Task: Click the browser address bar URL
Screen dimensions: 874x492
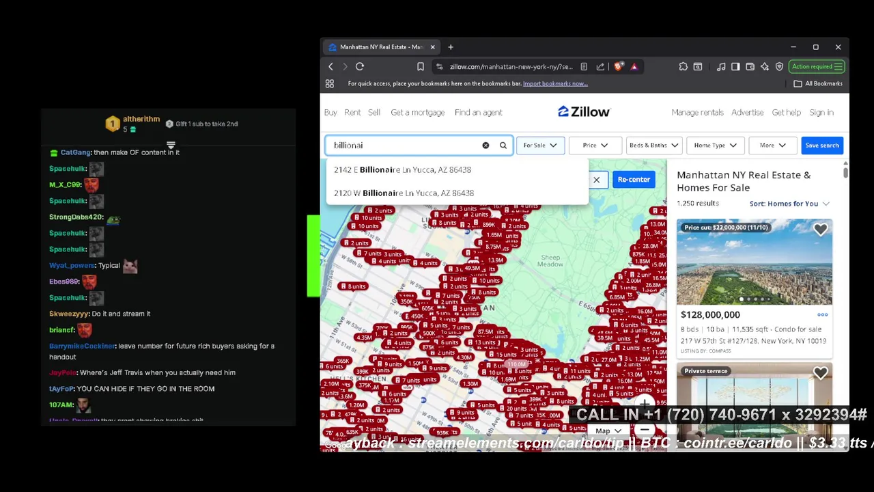Action: [511, 66]
